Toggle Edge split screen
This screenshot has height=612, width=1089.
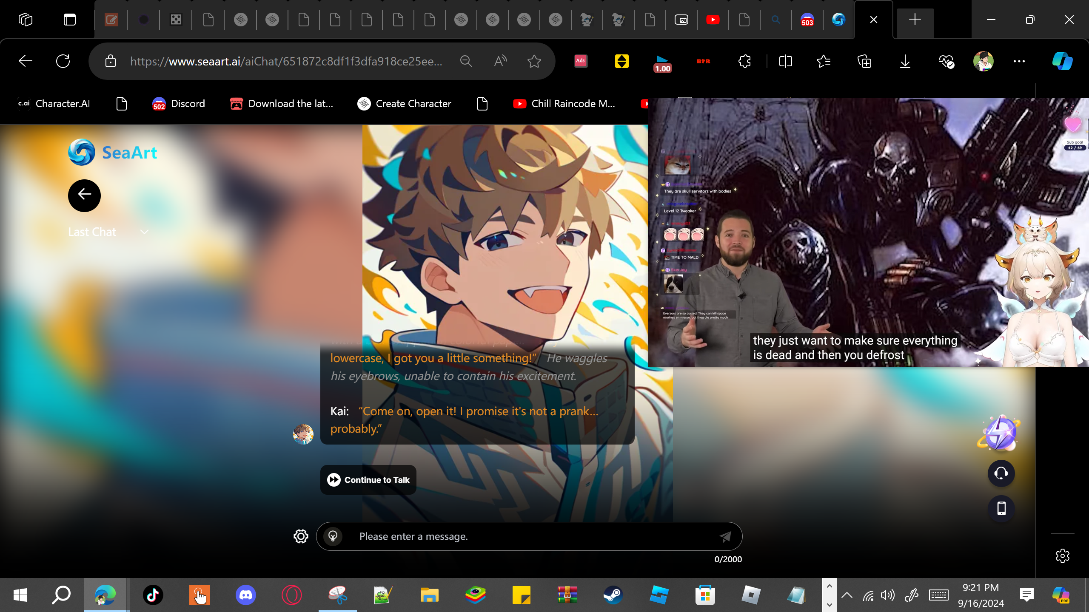point(785,61)
